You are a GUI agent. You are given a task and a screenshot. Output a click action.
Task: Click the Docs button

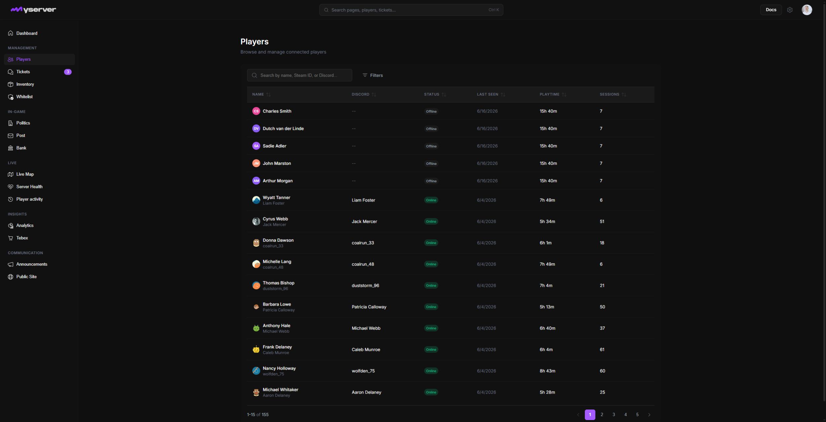pos(771,10)
